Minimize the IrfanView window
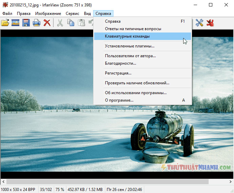The width and height of the screenshot is (234, 193). [195, 5]
